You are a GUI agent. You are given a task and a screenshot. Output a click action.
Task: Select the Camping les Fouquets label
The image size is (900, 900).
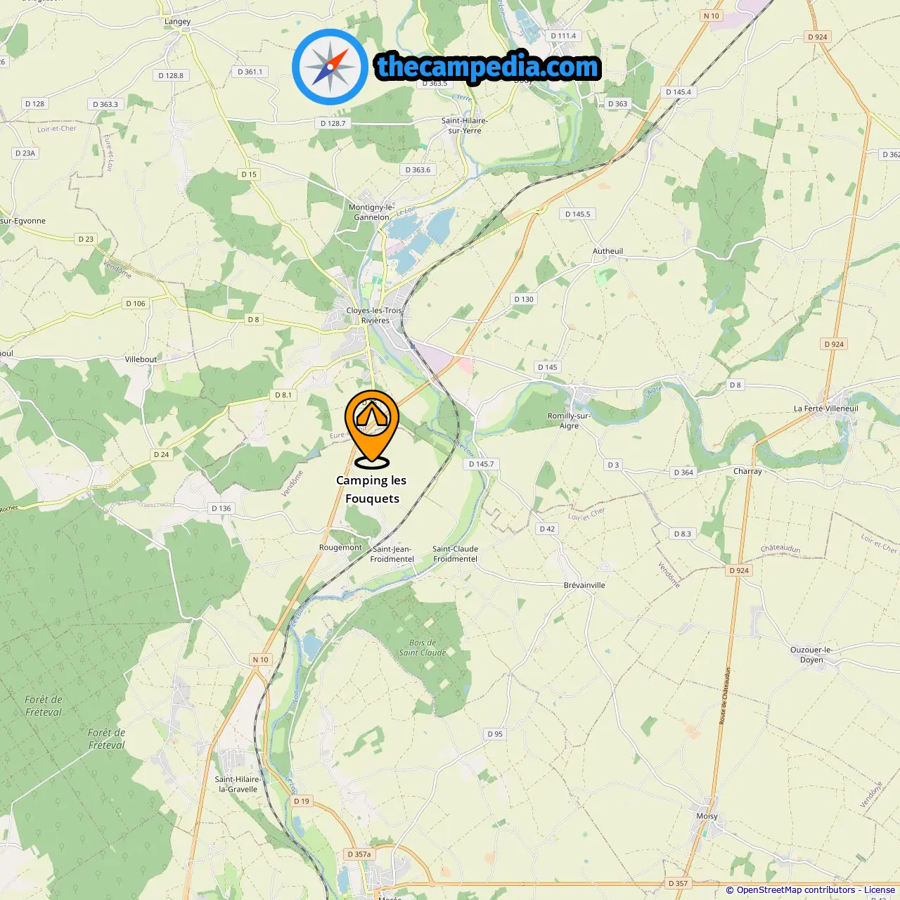coord(372,489)
